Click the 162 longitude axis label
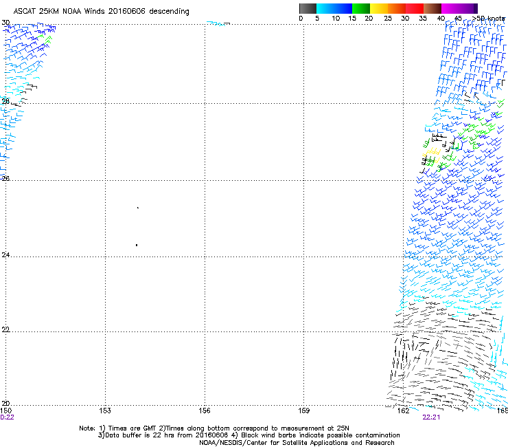This screenshot has height=447, width=508. point(403,411)
